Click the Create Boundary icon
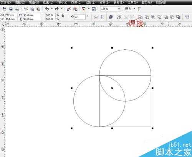The width and height of the screenshot is (192, 157). (178, 17)
